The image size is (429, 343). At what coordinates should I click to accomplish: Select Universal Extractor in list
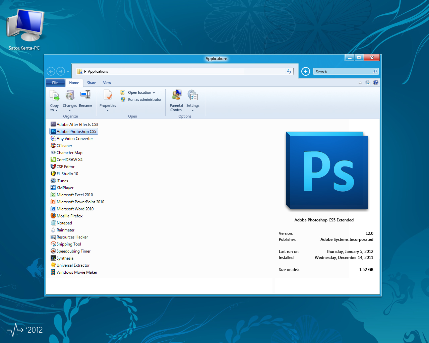[70, 265]
